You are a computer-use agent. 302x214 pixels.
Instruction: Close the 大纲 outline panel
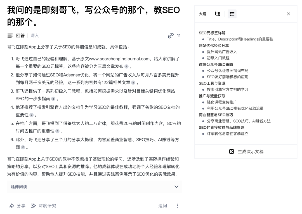[288, 14]
